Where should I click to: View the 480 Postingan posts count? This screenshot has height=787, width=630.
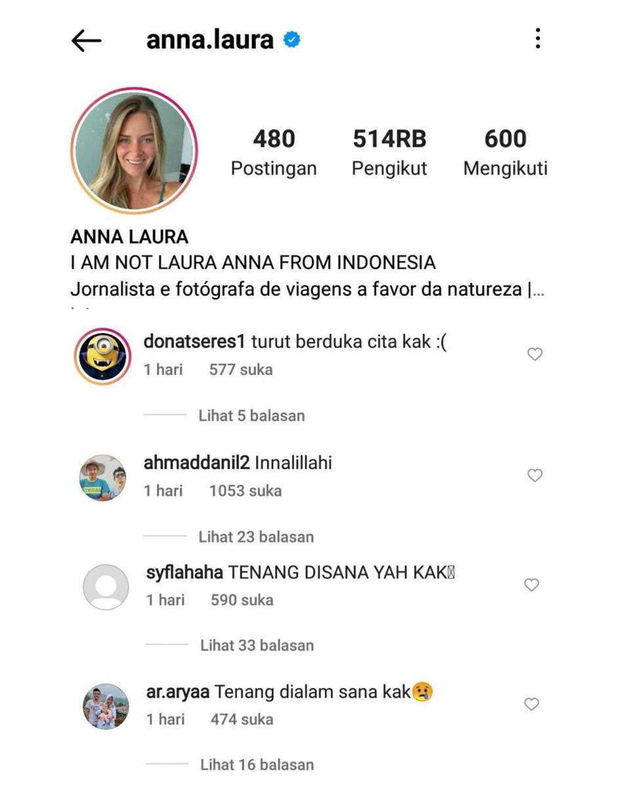point(274,152)
